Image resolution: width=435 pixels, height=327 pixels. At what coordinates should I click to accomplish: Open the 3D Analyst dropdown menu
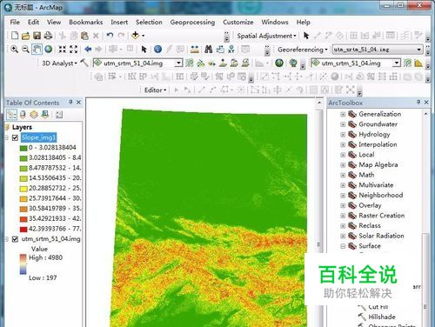point(59,63)
